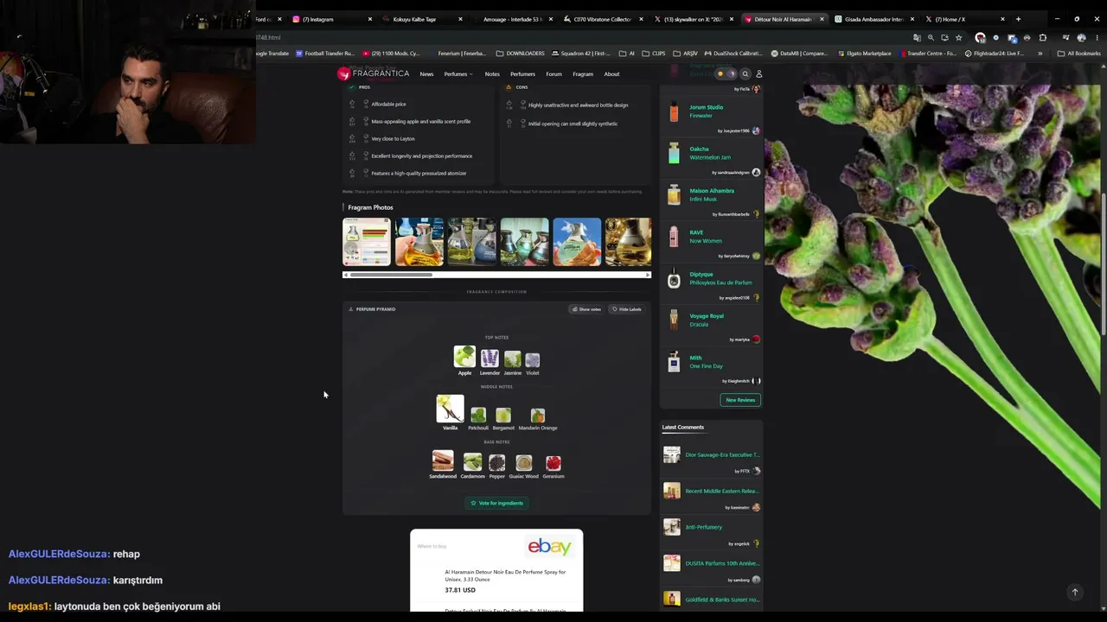Image resolution: width=1107 pixels, height=622 pixels.
Task: Expand hidden bookmarks overflow chevron
Action: [1040, 54]
